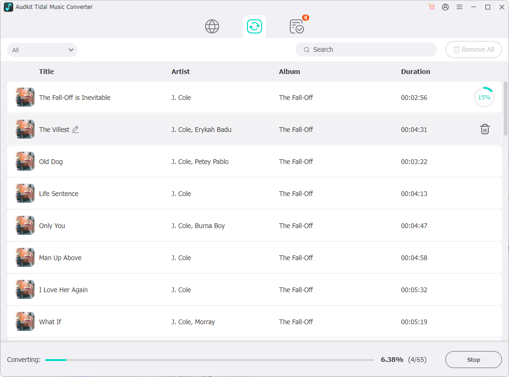Click the Remove All button
Viewport: 509px width, 377px height.
coord(474,49)
